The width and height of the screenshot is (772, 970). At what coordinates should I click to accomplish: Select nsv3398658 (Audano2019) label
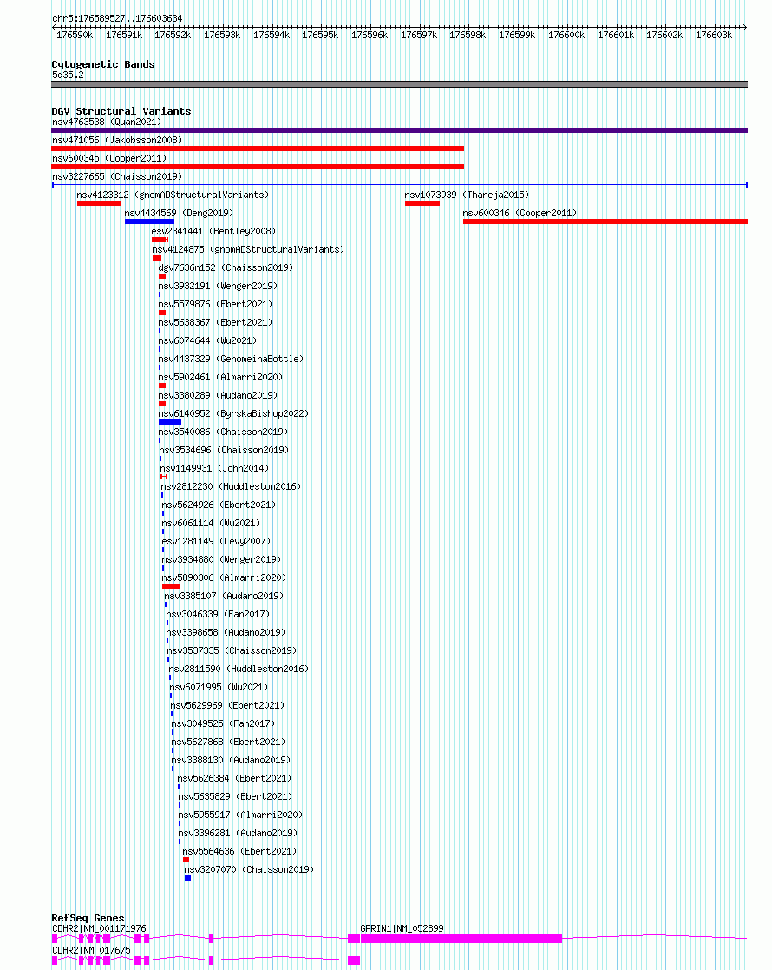226,633
